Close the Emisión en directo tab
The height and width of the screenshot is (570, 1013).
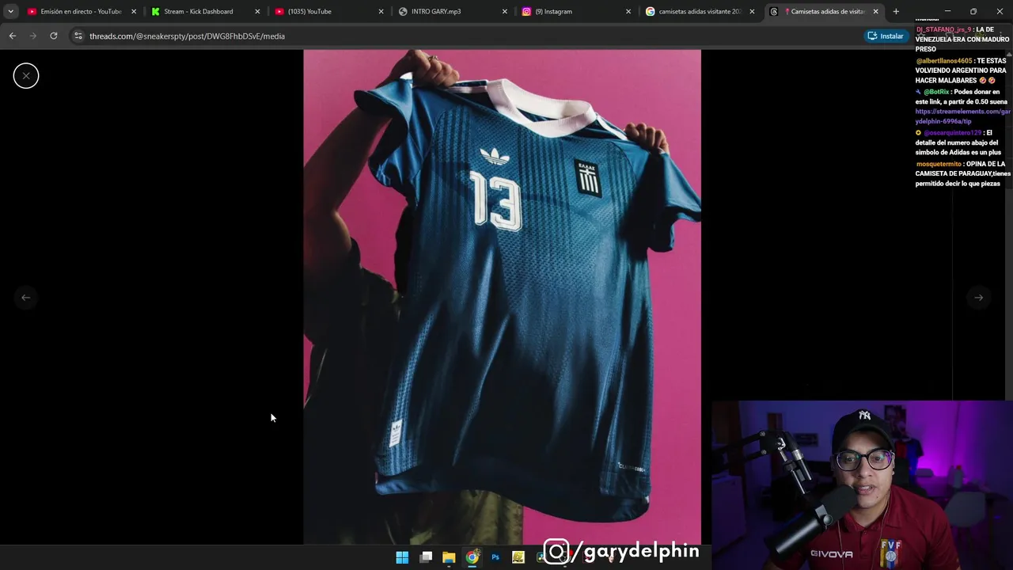coord(134,11)
